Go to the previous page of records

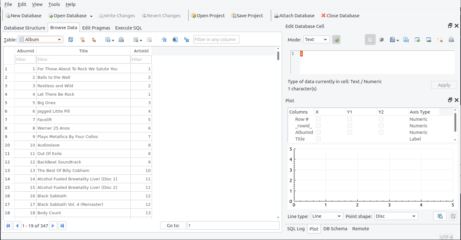click(17, 226)
